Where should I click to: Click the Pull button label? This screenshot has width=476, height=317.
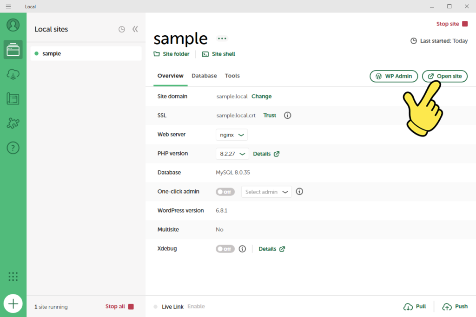[x=421, y=306]
